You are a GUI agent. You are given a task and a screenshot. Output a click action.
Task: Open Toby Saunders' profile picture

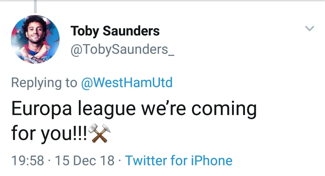tap(35, 39)
